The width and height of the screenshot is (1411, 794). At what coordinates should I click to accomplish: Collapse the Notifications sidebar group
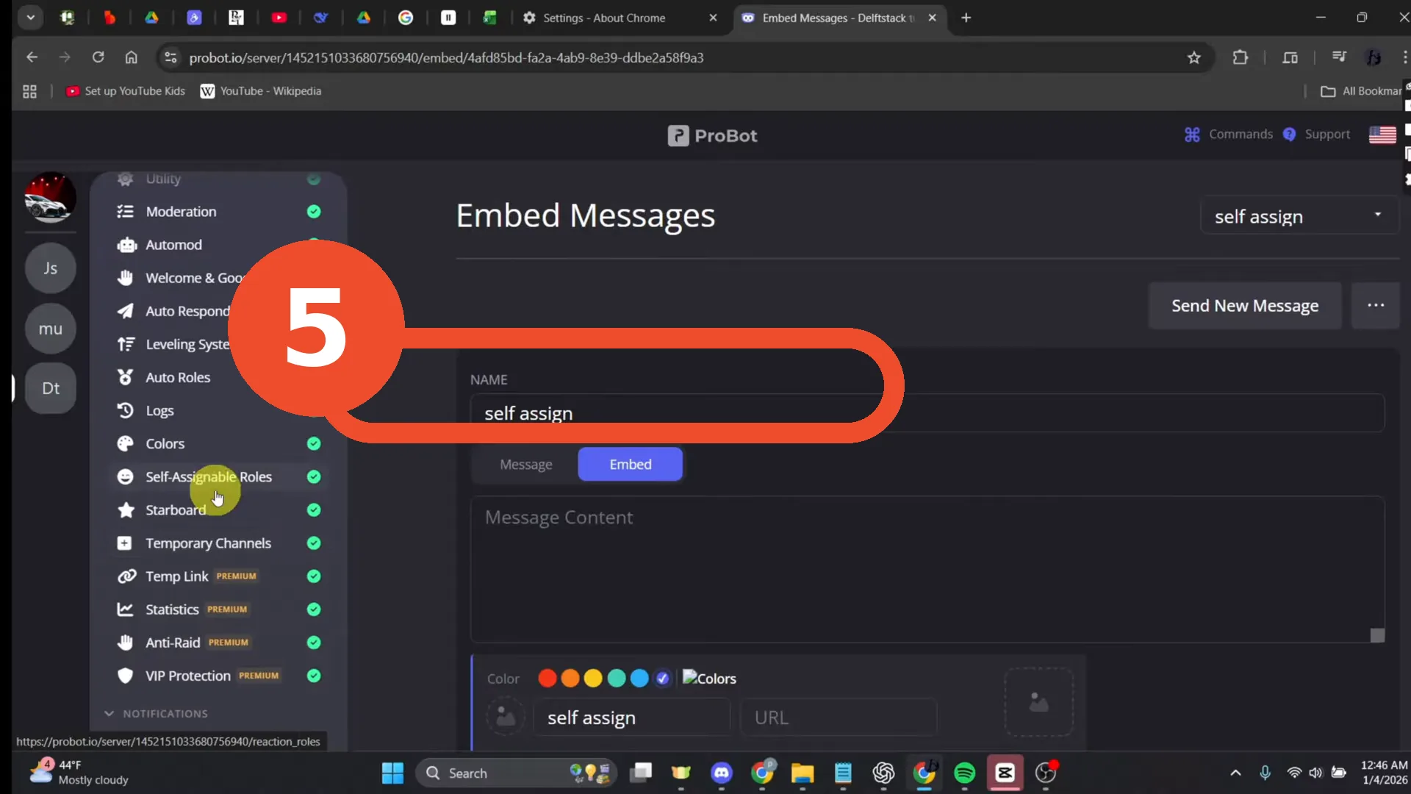click(156, 713)
